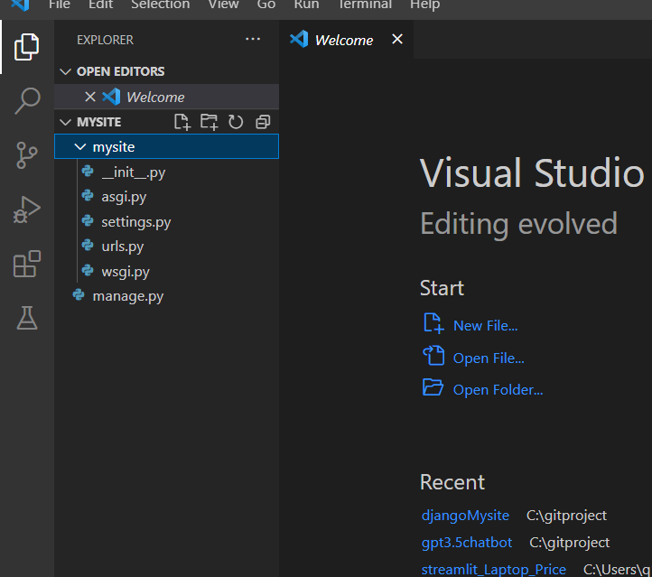
Task: Open the Extensions view icon
Action: click(27, 264)
